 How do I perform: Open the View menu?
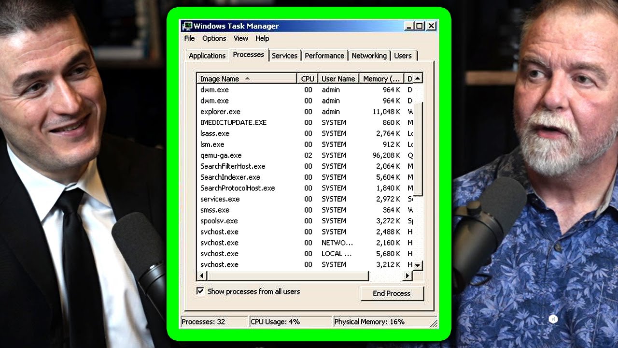240,38
